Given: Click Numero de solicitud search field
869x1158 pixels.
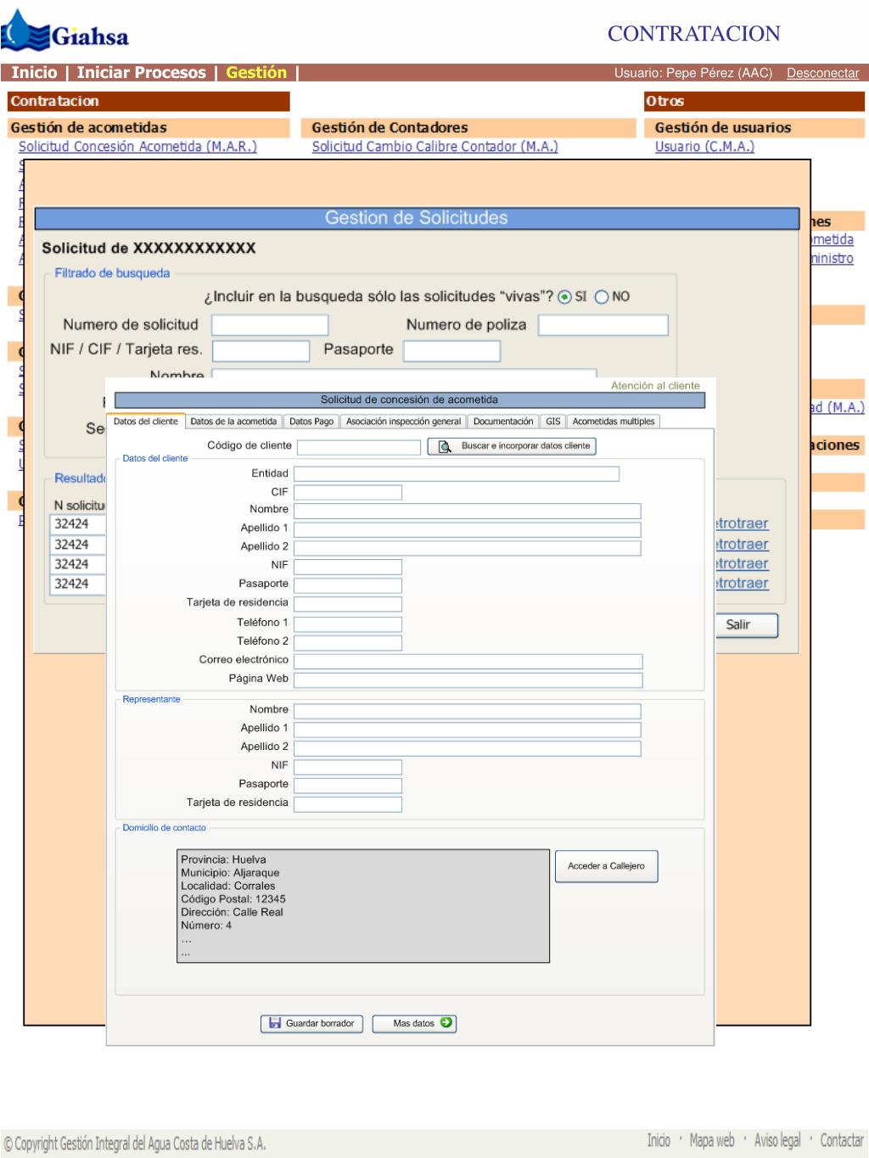Looking at the screenshot, I should pyautogui.click(x=270, y=325).
